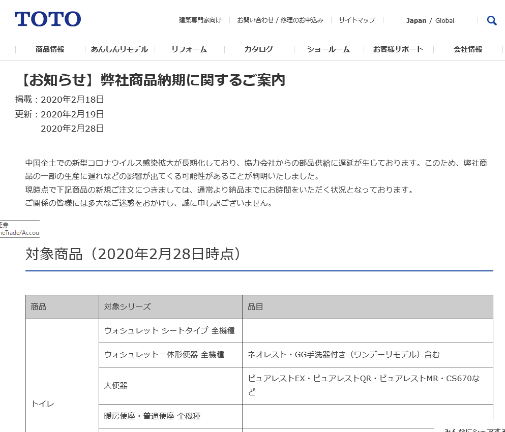Select cell listing ピュアレストEX・ピュアレストQR
Screen dimensions: 505x432
[368, 386]
